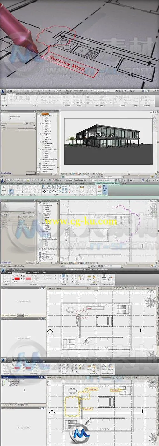Screen dimensions: 159x446
Task: Click the Component tool in Revit 3D view window
Action: pos(28,99)
